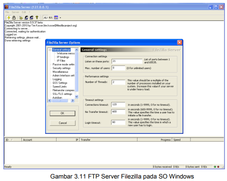Click '0 bytes sent' in status bar

coord(193,167)
